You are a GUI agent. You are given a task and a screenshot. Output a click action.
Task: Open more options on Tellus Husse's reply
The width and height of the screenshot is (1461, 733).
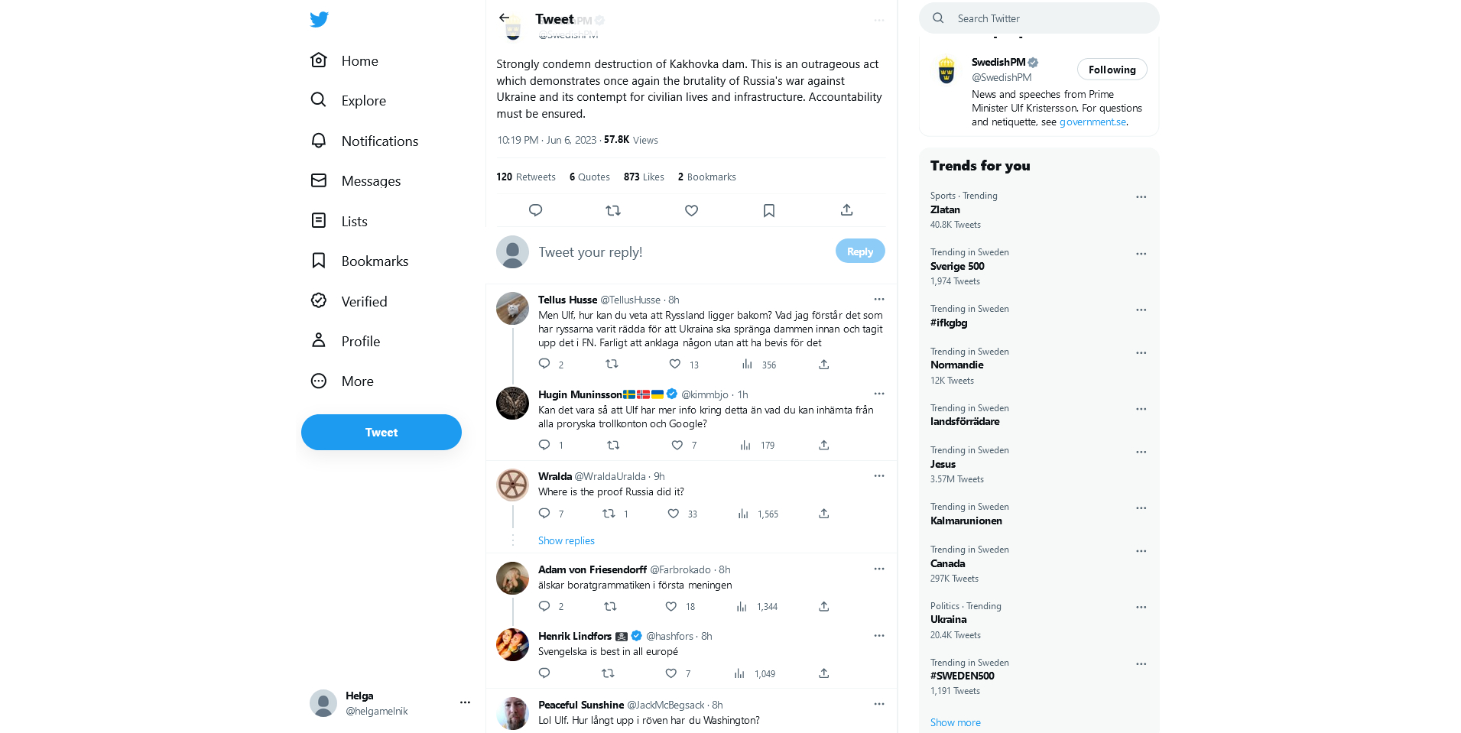click(878, 300)
